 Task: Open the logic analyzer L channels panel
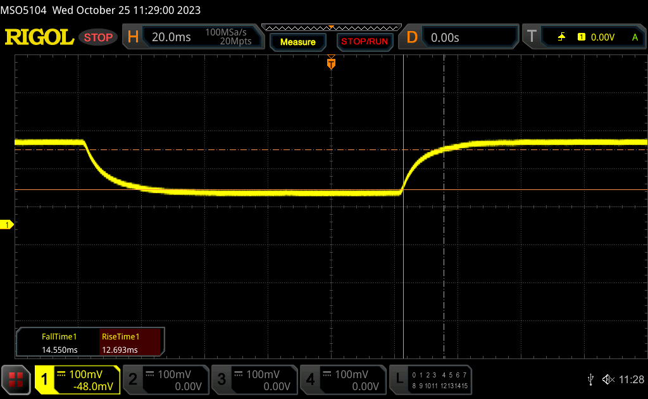pos(430,379)
